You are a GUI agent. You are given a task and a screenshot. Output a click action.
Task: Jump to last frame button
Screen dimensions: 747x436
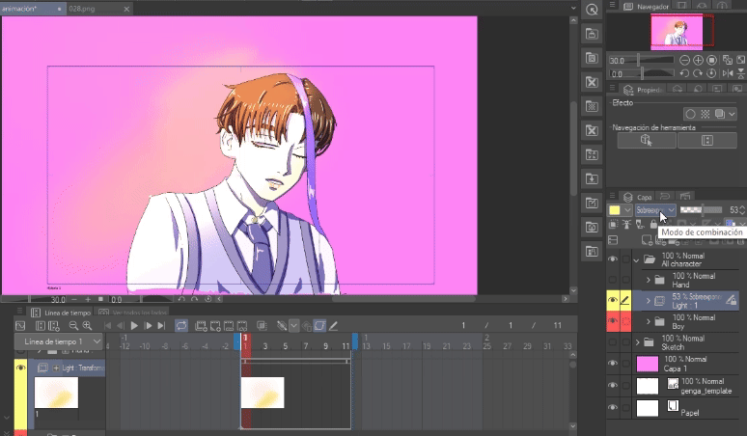click(x=161, y=326)
